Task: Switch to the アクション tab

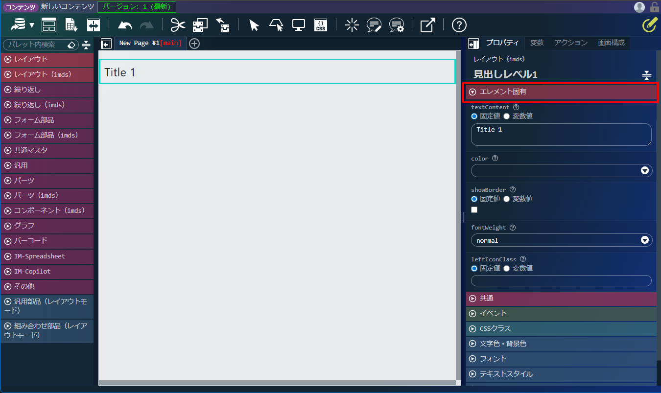Action: [571, 43]
